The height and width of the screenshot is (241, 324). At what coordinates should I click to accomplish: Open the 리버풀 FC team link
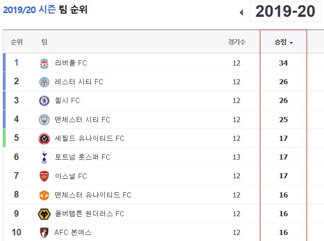(71, 63)
